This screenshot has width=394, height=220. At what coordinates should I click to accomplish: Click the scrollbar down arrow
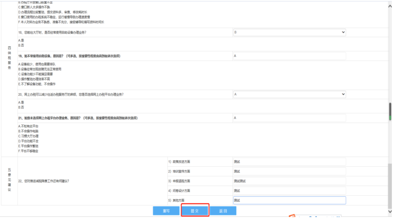coord(390,212)
